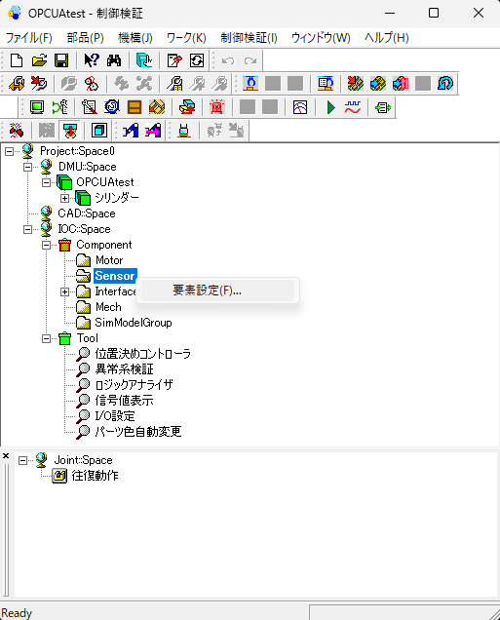Click the blue-red waveform icon
The width and height of the screenshot is (500, 620).
[x=353, y=107]
